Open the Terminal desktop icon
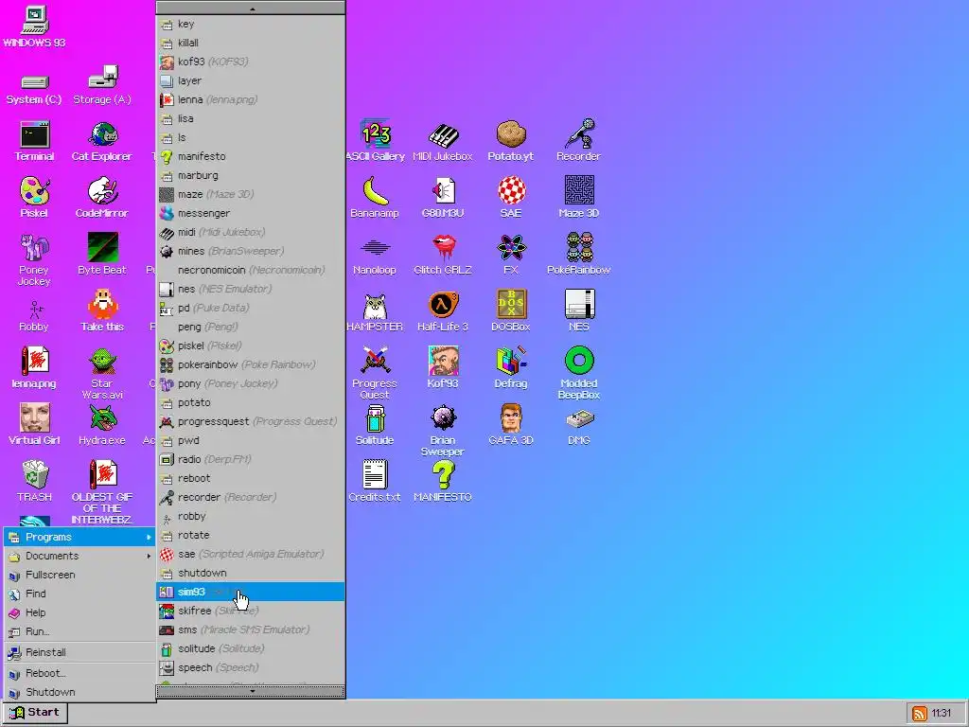 (35, 141)
